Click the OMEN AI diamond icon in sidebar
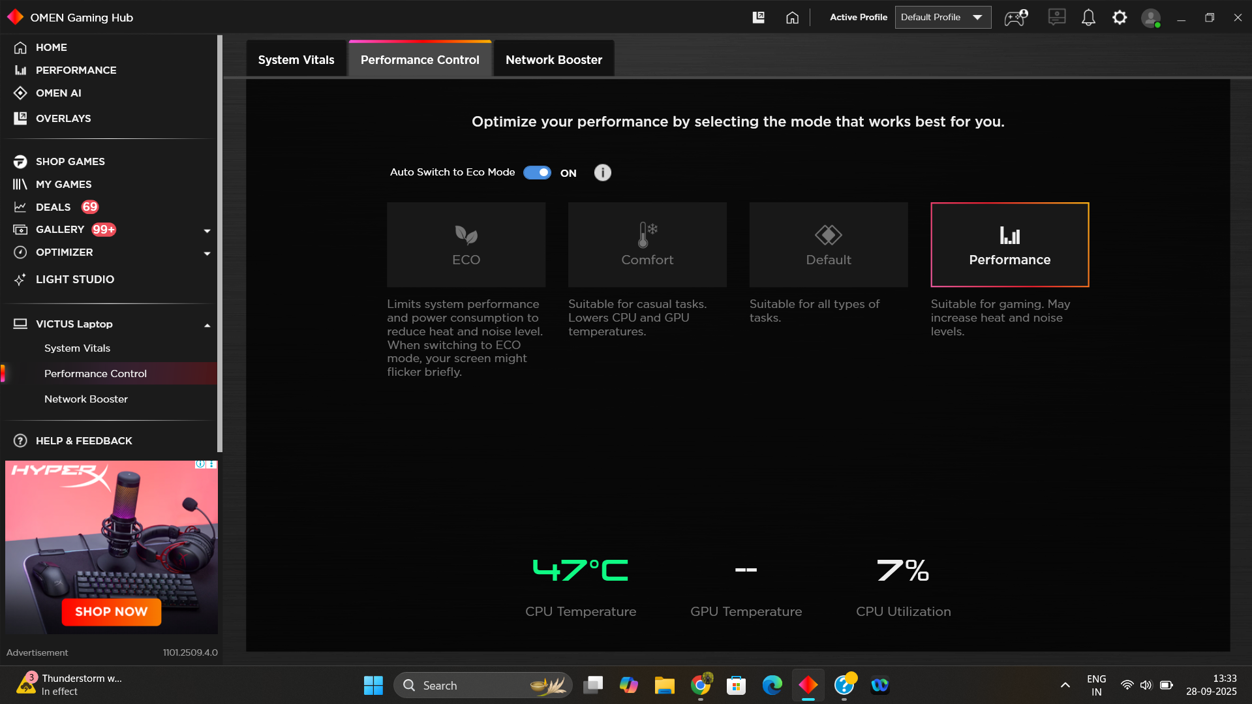This screenshot has height=704, width=1252. (21, 93)
